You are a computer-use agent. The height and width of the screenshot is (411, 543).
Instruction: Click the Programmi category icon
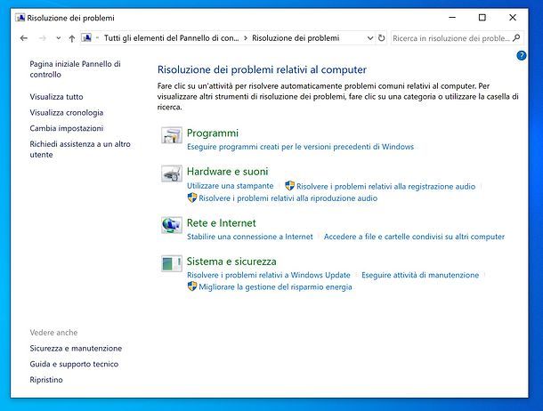coord(172,135)
